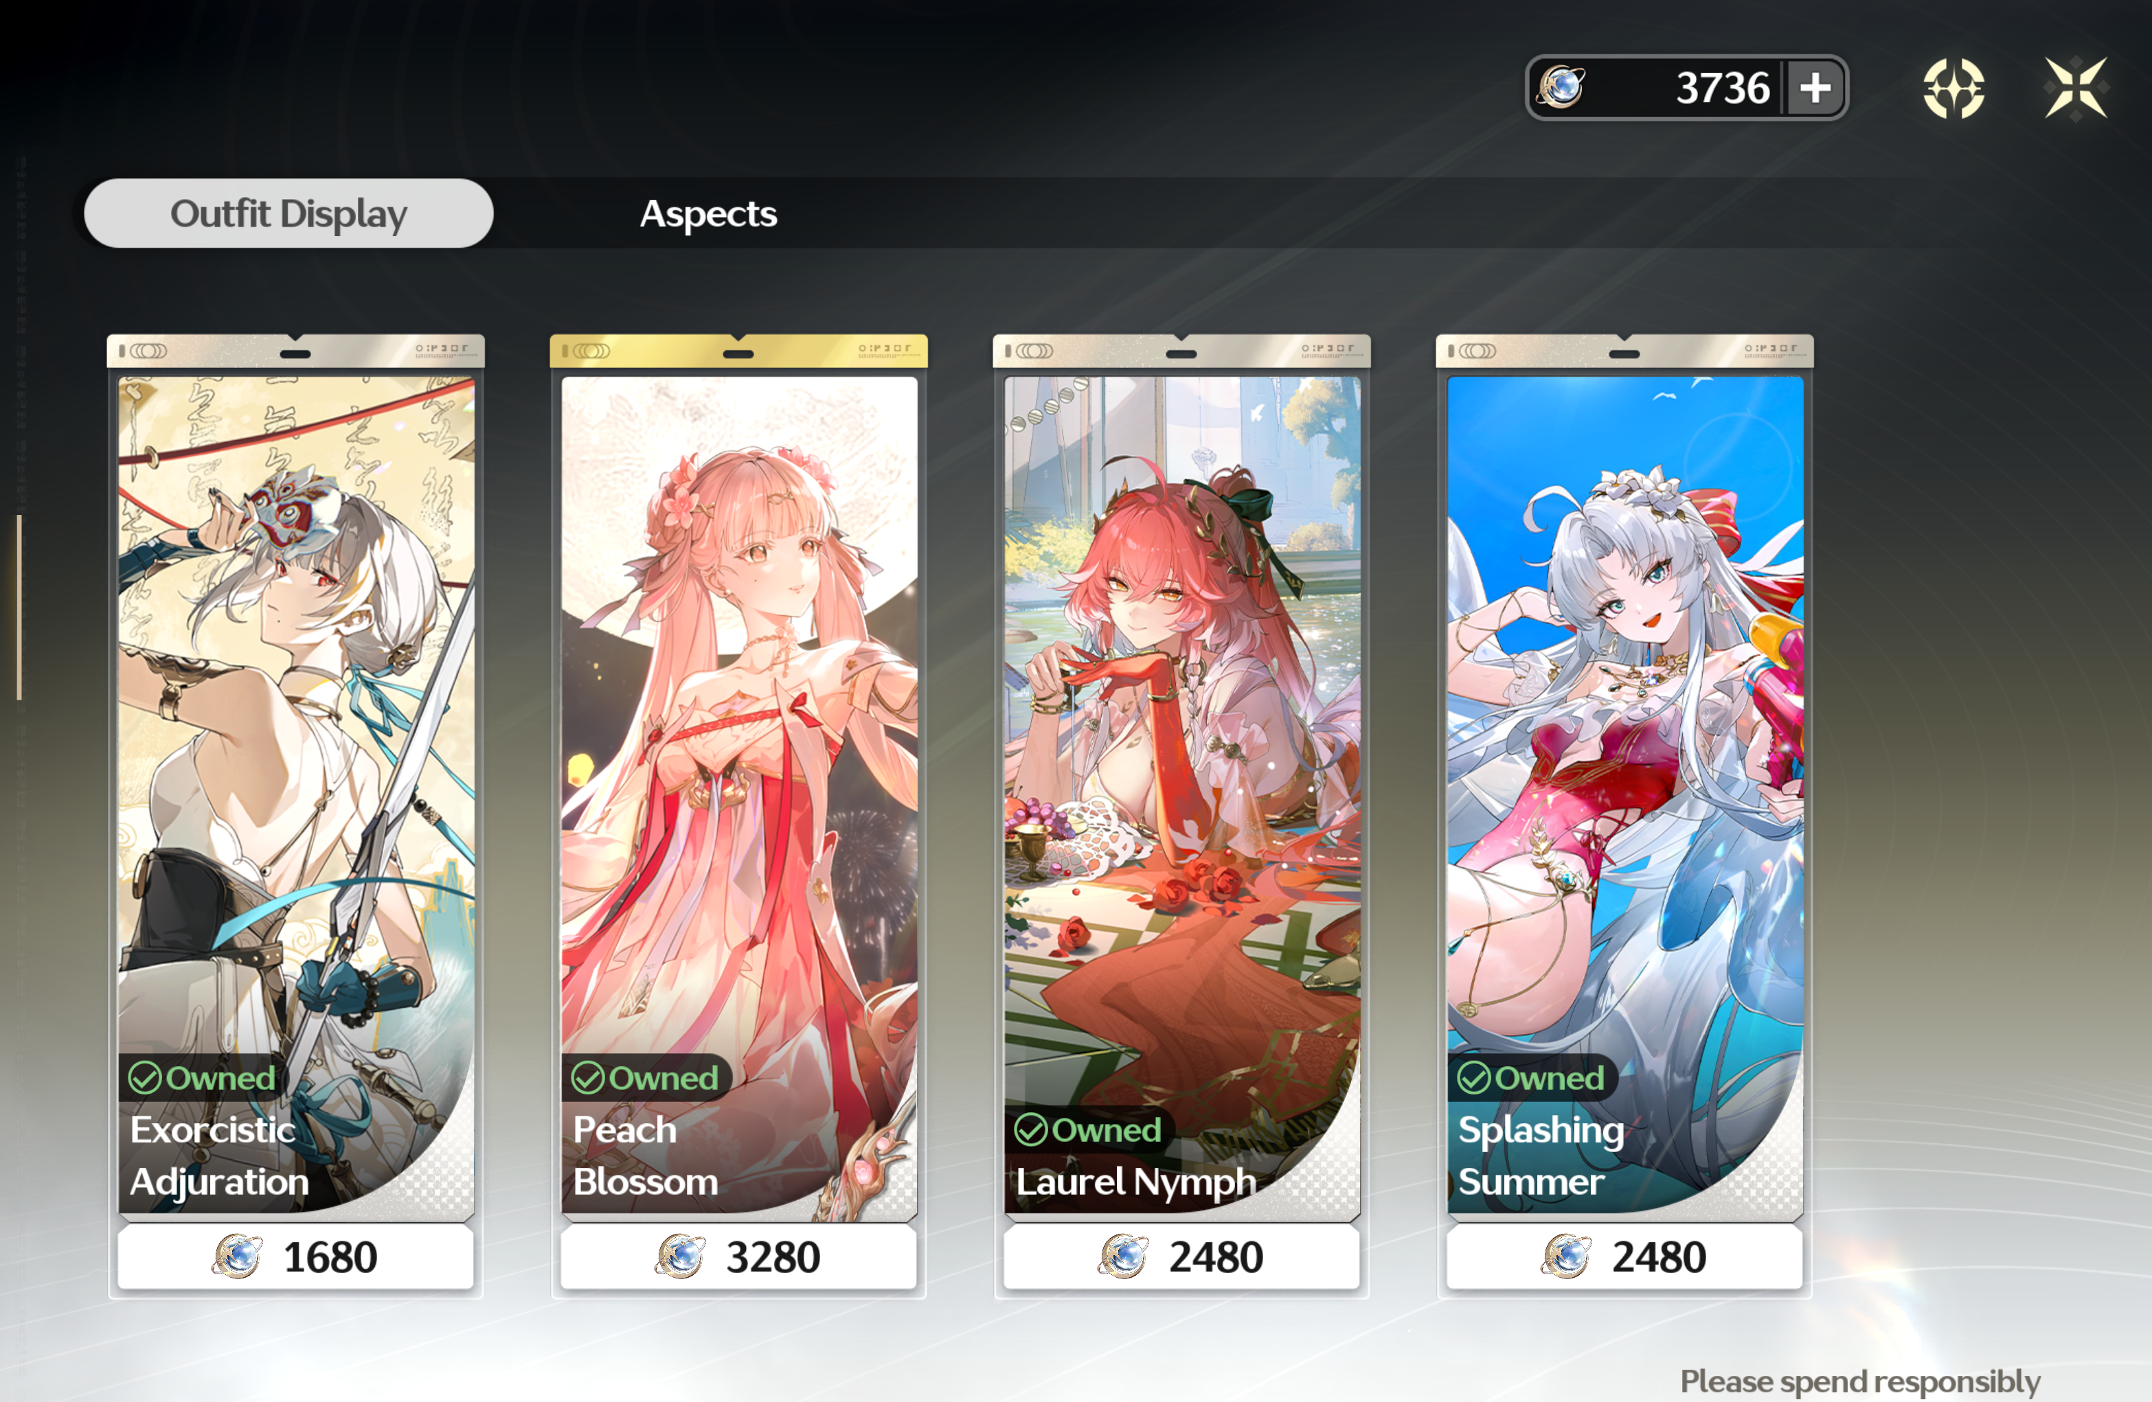Open the four-point star compass icon

click(x=1953, y=89)
